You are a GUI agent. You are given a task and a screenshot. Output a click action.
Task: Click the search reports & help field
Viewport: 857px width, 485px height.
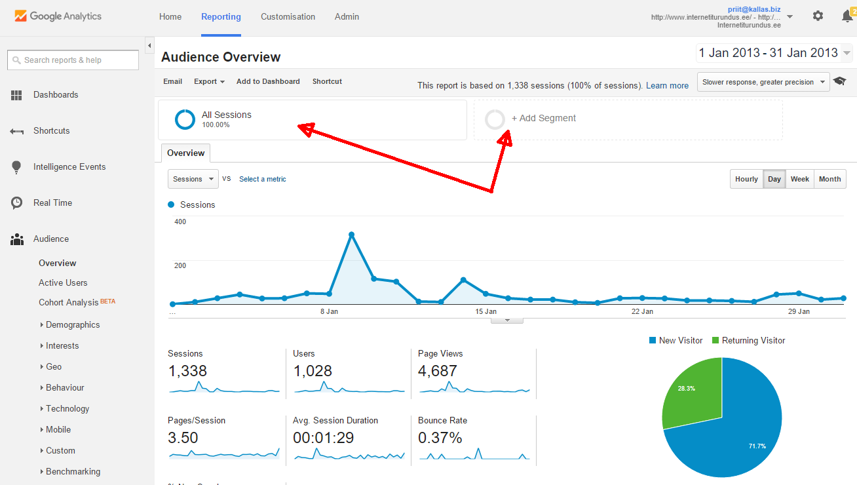pyautogui.click(x=73, y=60)
